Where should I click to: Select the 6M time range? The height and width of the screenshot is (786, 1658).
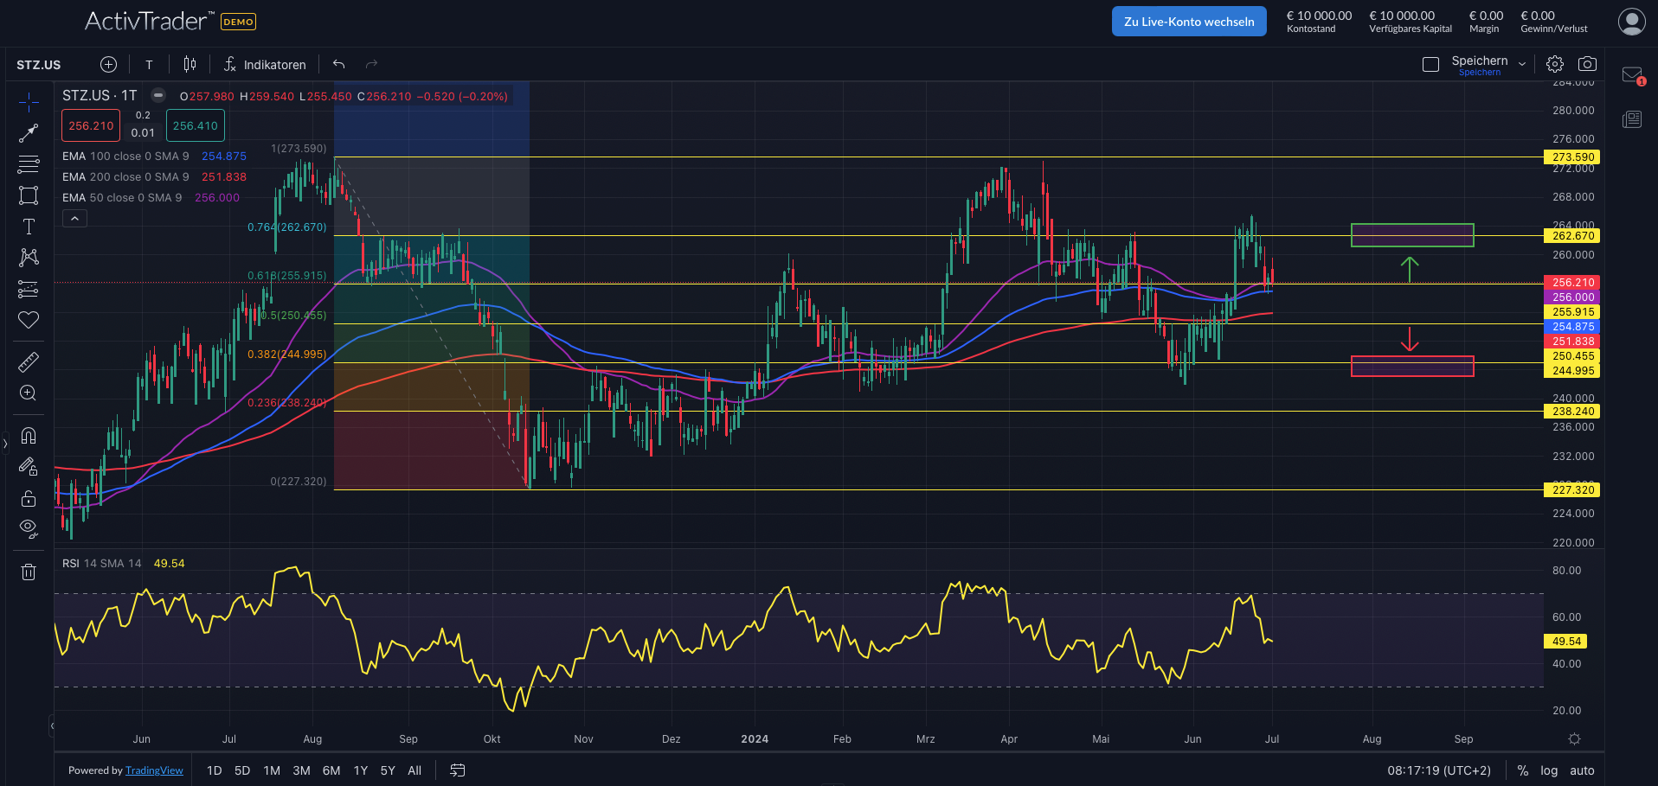(x=331, y=770)
